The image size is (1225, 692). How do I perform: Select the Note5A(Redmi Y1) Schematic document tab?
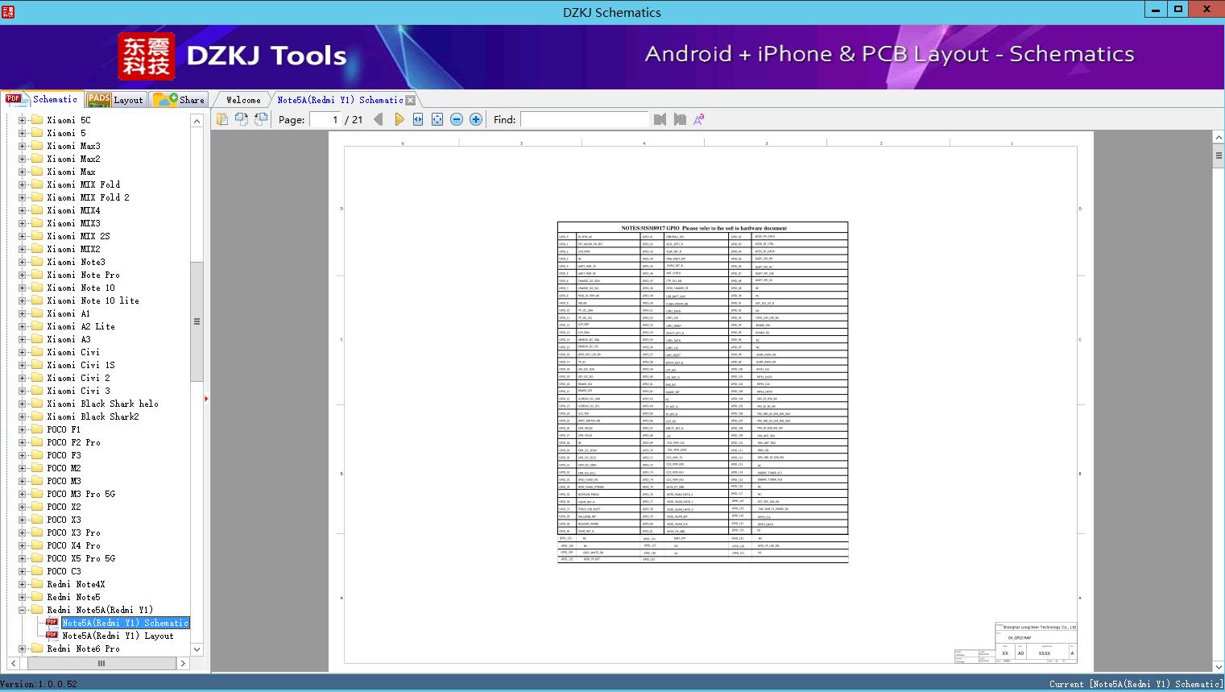pyautogui.click(x=340, y=100)
